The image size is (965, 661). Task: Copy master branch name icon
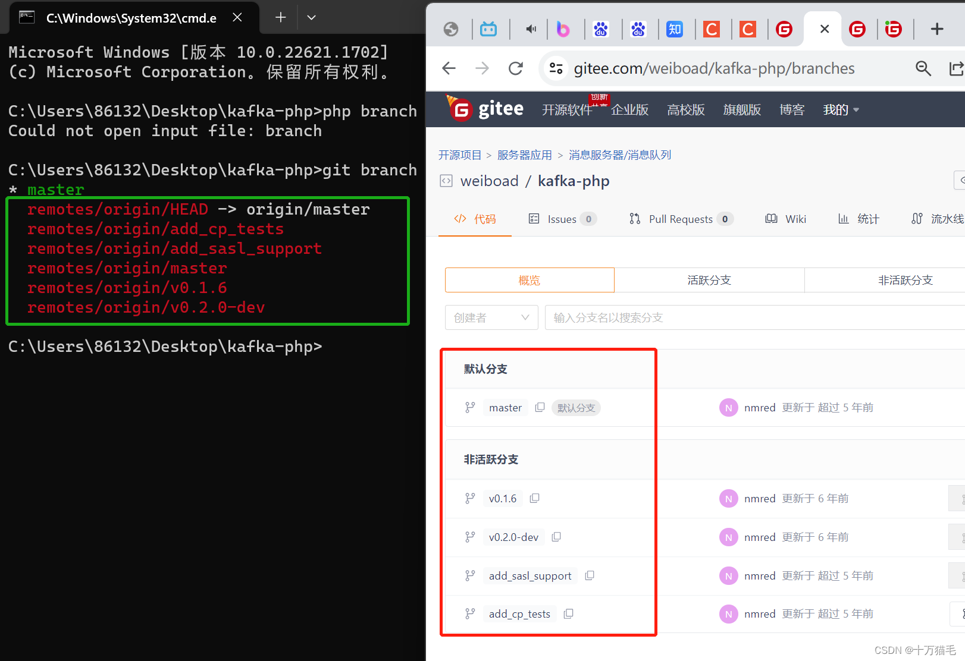(540, 407)
